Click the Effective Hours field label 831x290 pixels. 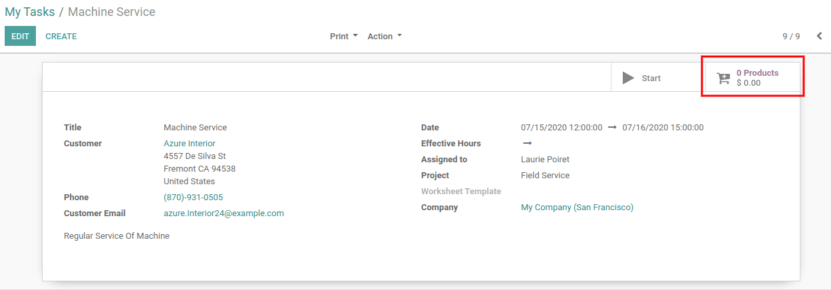tap(451, 144)
